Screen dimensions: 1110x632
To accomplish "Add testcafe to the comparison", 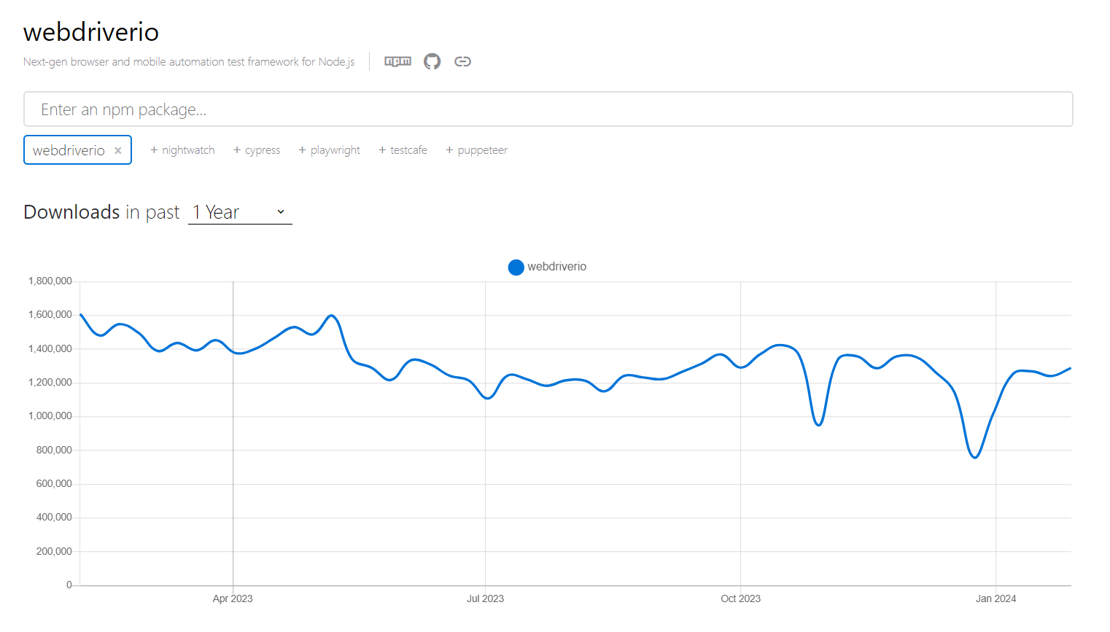I will [403, 150].
